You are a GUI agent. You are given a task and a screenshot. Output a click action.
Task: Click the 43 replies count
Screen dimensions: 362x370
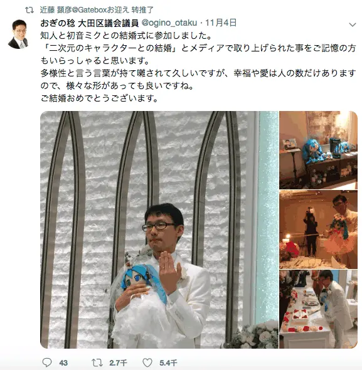pyautogui.click(x=63, y=363)
